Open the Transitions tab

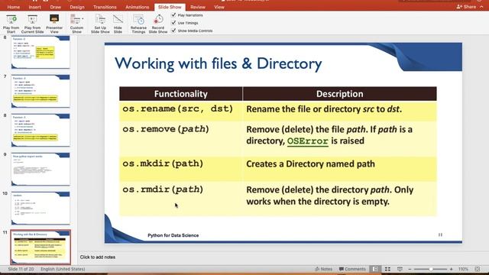[x=105, y=7]
